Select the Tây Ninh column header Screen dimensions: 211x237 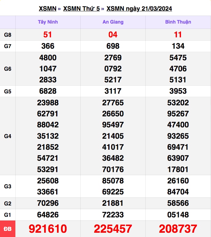coord(48,22)
